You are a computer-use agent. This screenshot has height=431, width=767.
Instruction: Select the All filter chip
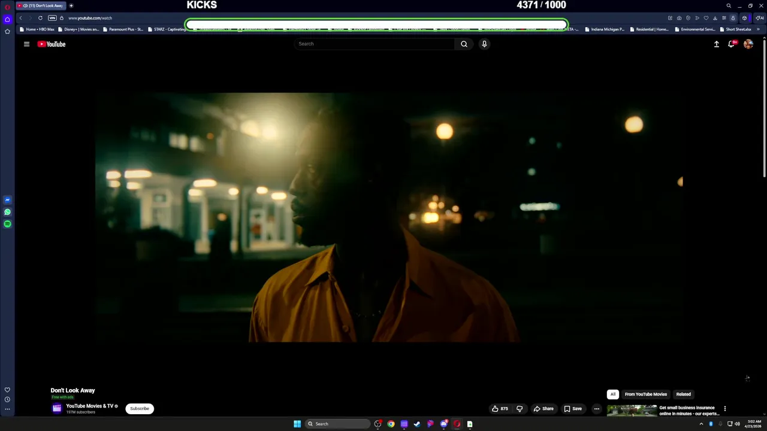[612, 394]
